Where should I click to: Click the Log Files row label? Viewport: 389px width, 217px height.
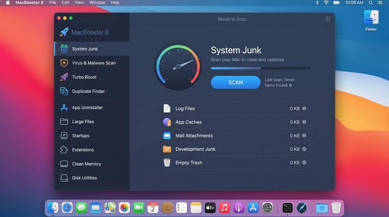[x=185, y=108]
